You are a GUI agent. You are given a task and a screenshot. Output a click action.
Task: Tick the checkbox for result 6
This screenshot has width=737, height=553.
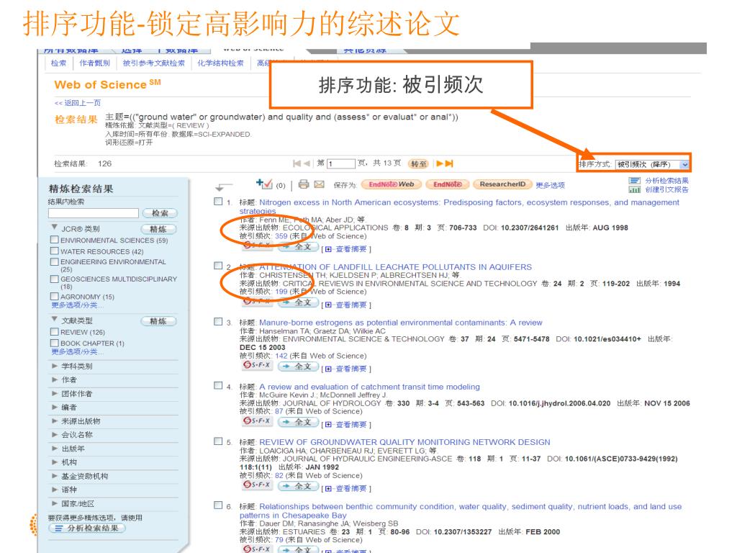218,505
